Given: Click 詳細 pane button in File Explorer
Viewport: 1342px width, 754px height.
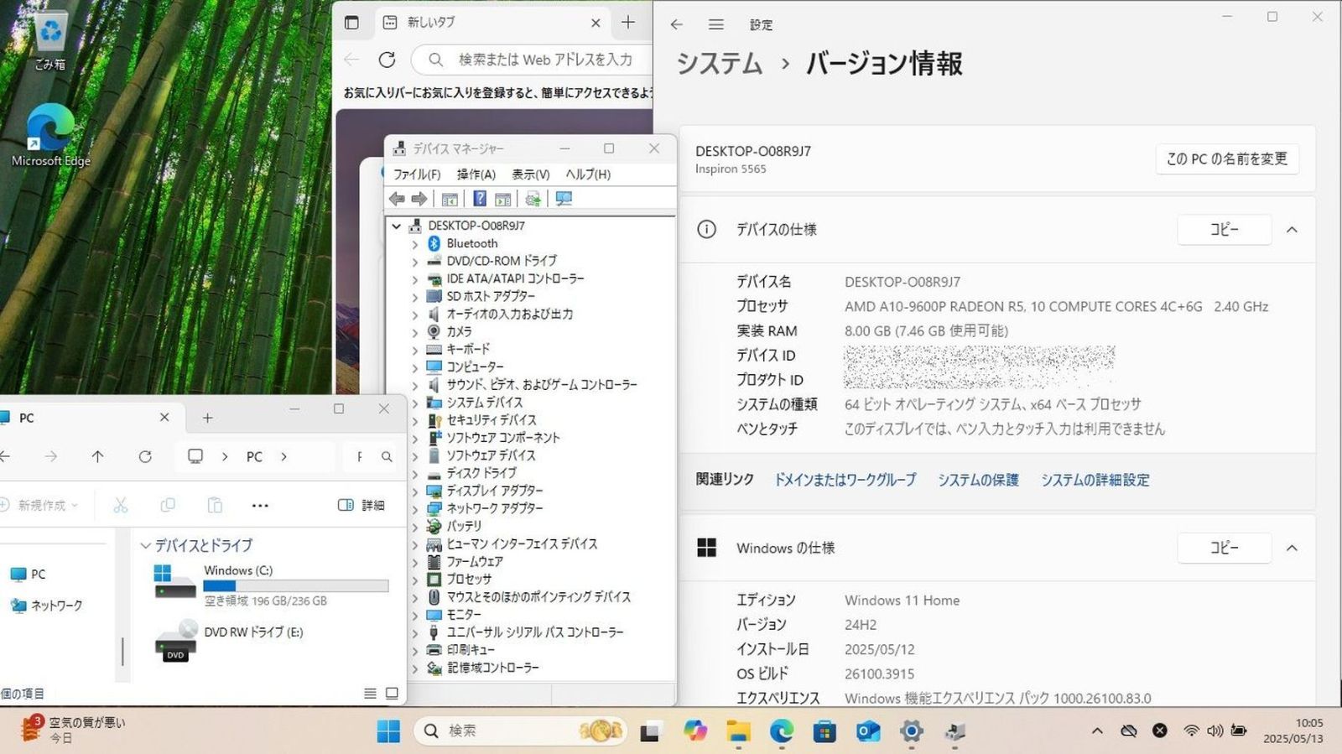Looking at the screenshot, I should click(362, 505).
